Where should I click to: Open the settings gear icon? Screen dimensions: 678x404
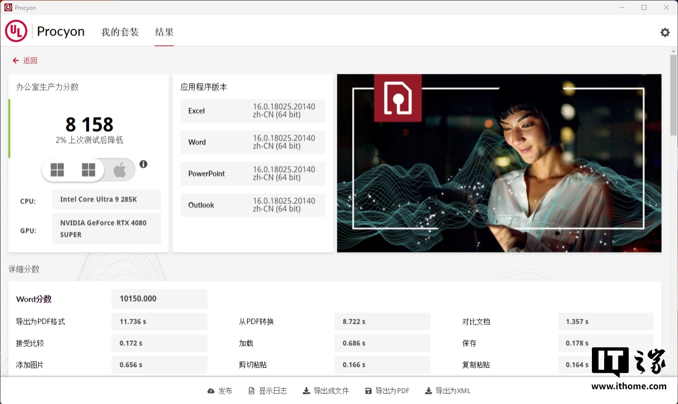coord(665,32)
